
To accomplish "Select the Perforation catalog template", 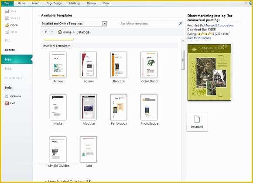I will 119,110.
